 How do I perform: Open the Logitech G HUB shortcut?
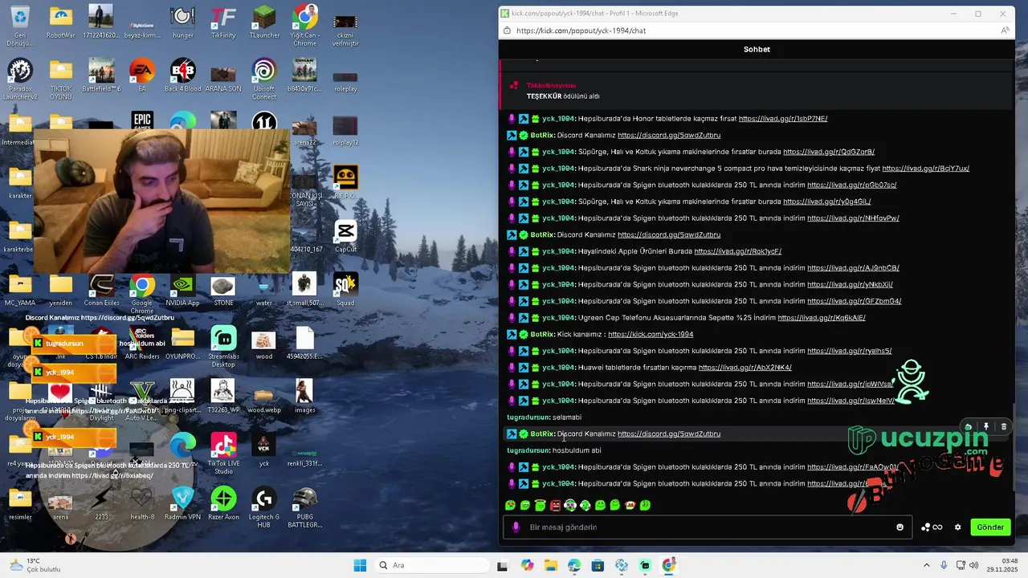(x=264, y=507)
